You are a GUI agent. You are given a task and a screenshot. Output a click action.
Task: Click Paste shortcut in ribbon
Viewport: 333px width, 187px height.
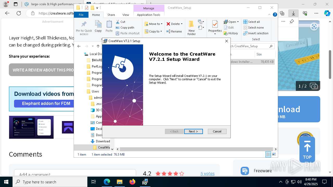click(127, 33)
